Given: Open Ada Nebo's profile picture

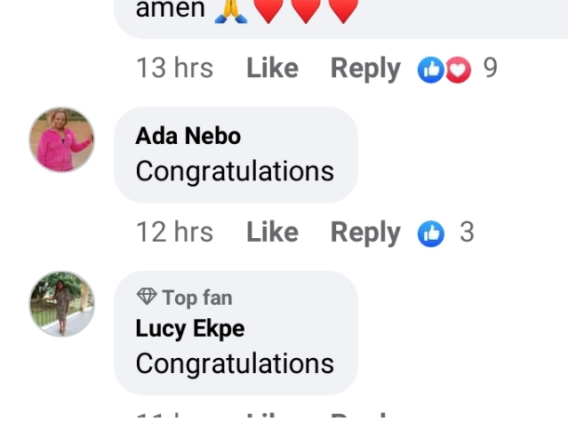Looking at the screenshot, I should (61, 139).
